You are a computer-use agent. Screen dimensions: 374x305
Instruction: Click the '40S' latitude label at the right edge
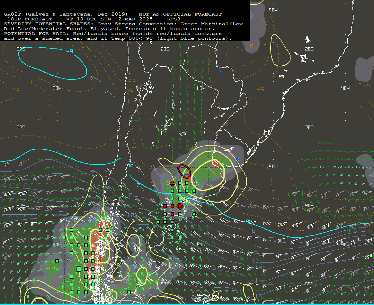[x=309, y=205]
